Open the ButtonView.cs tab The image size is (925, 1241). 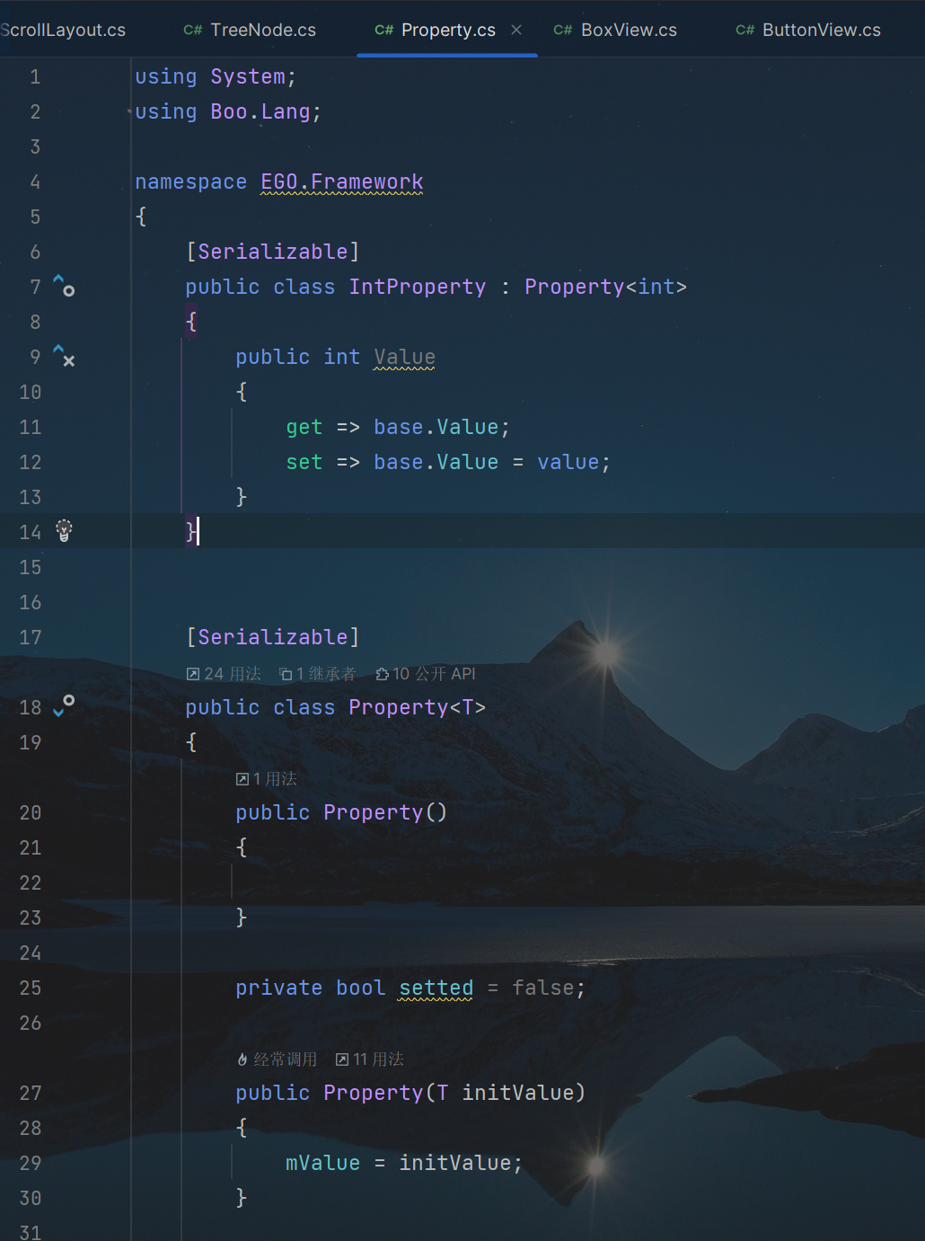(x=821, y=30)
